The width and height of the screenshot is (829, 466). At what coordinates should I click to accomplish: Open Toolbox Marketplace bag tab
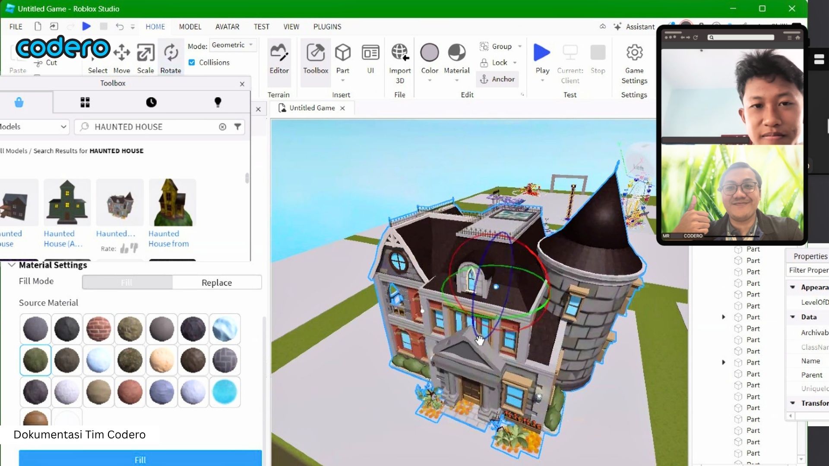(19, 102)
